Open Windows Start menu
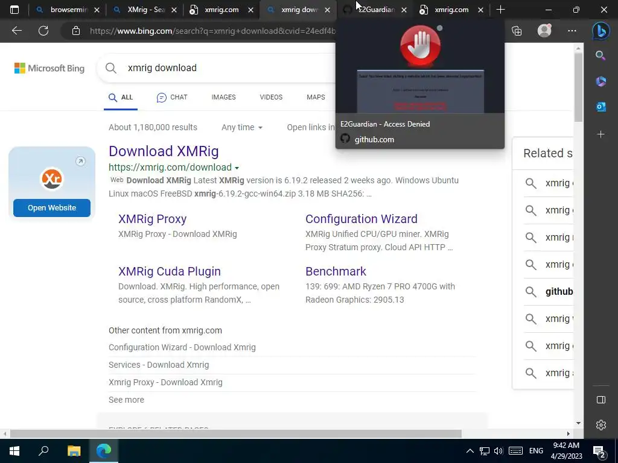618x463 pixels. click(14, 451)
